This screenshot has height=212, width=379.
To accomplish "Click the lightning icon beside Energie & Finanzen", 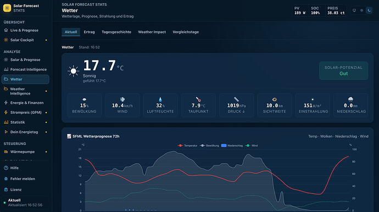I will coord(6,103).
